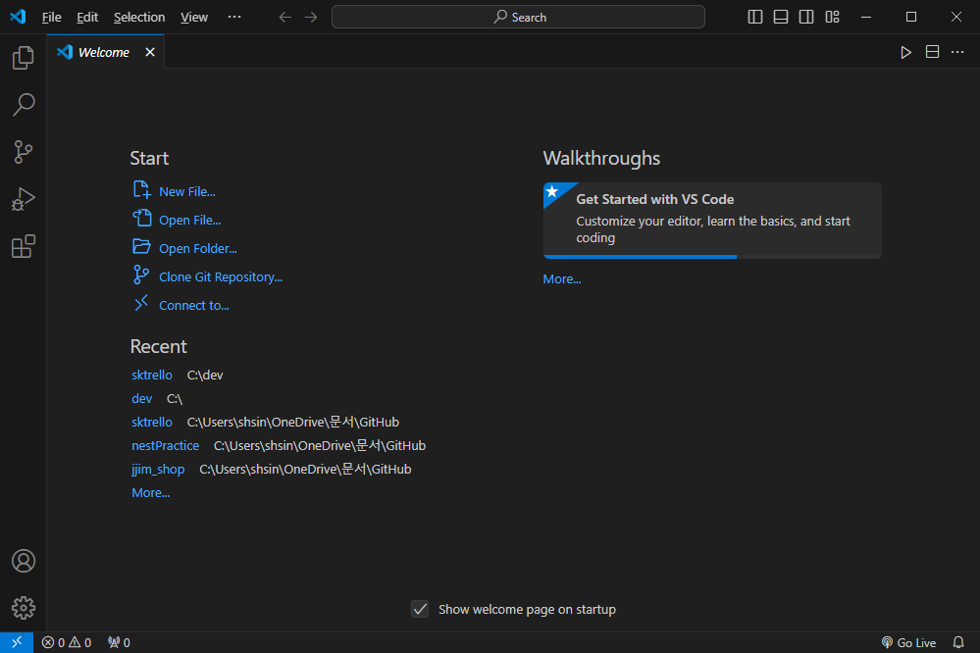Open the File menu
Screen dimensions: 980x653
(x=50, y=17)
